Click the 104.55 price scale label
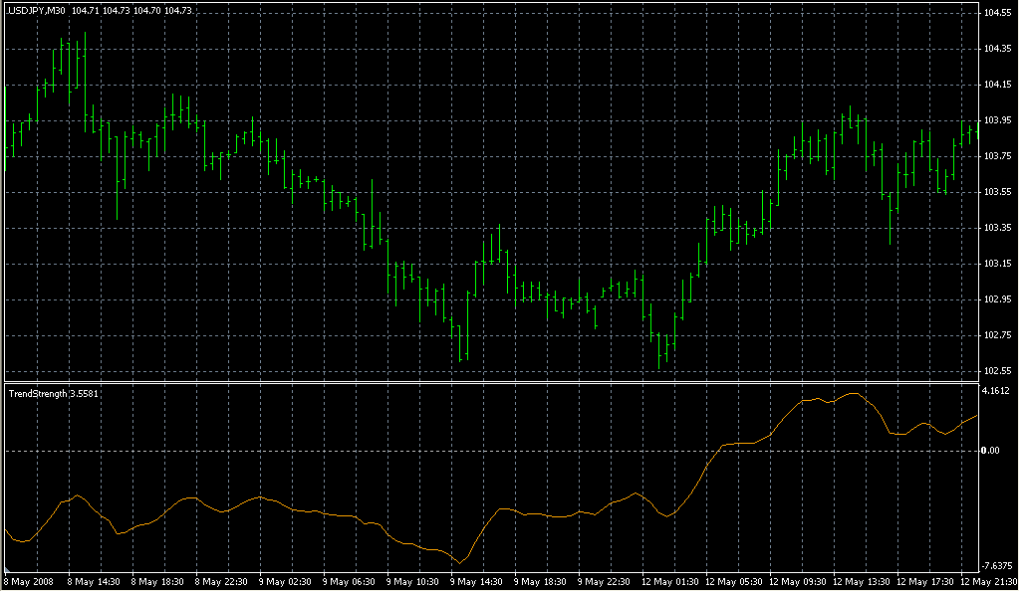Image resolution: width=1020 pixels, height=591 pixels. [x=998, y=13]
